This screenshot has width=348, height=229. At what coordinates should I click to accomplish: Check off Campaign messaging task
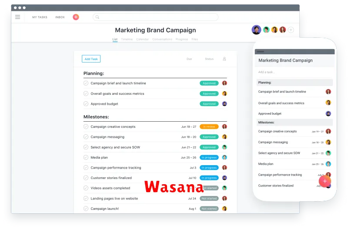[86, 137]
